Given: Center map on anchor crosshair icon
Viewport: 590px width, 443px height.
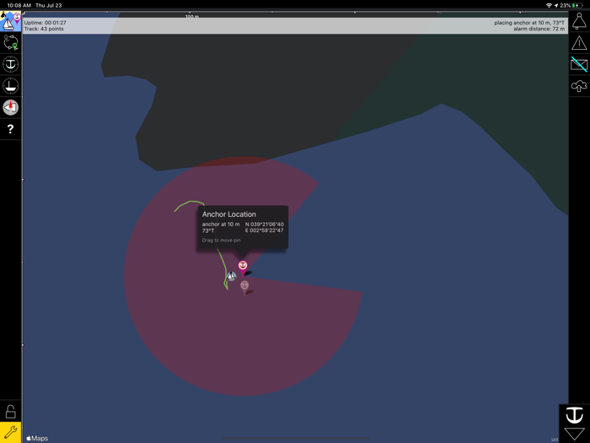Looking at the screenshot, I should click(10, 64).
